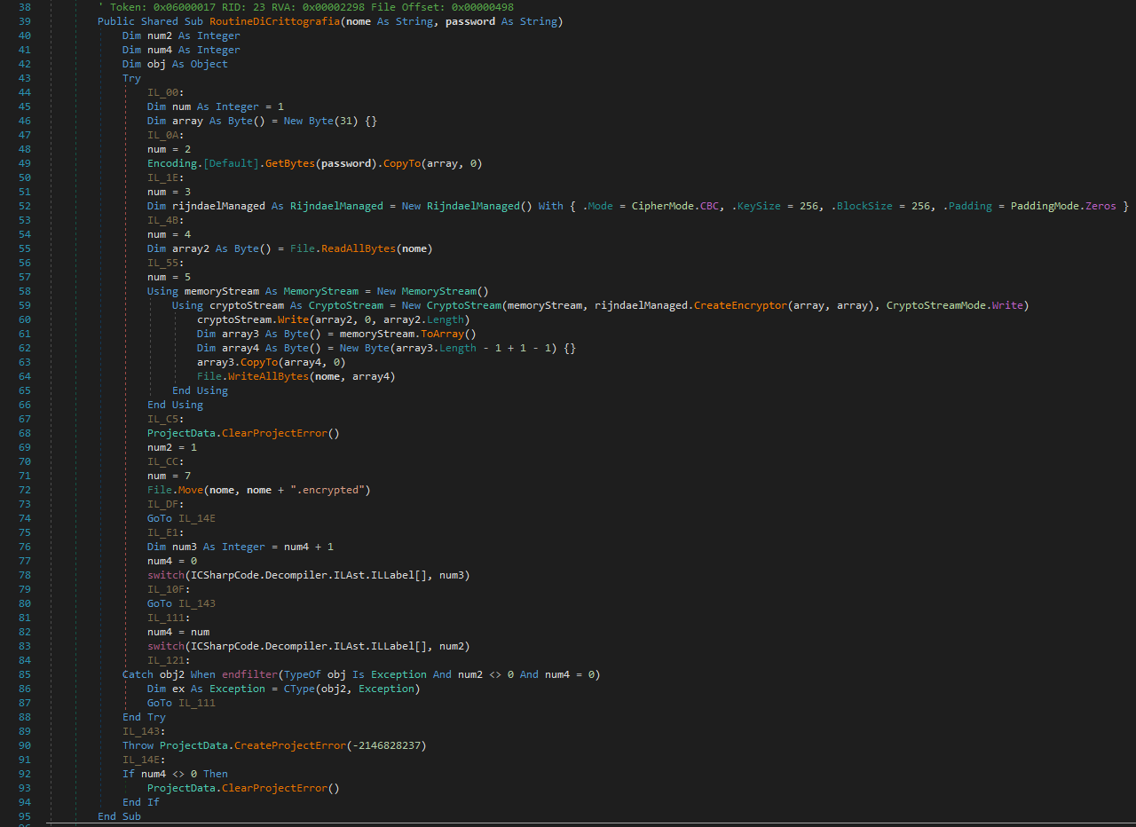
Task: Click the End Try statement
Action: (x=144, y=717)
